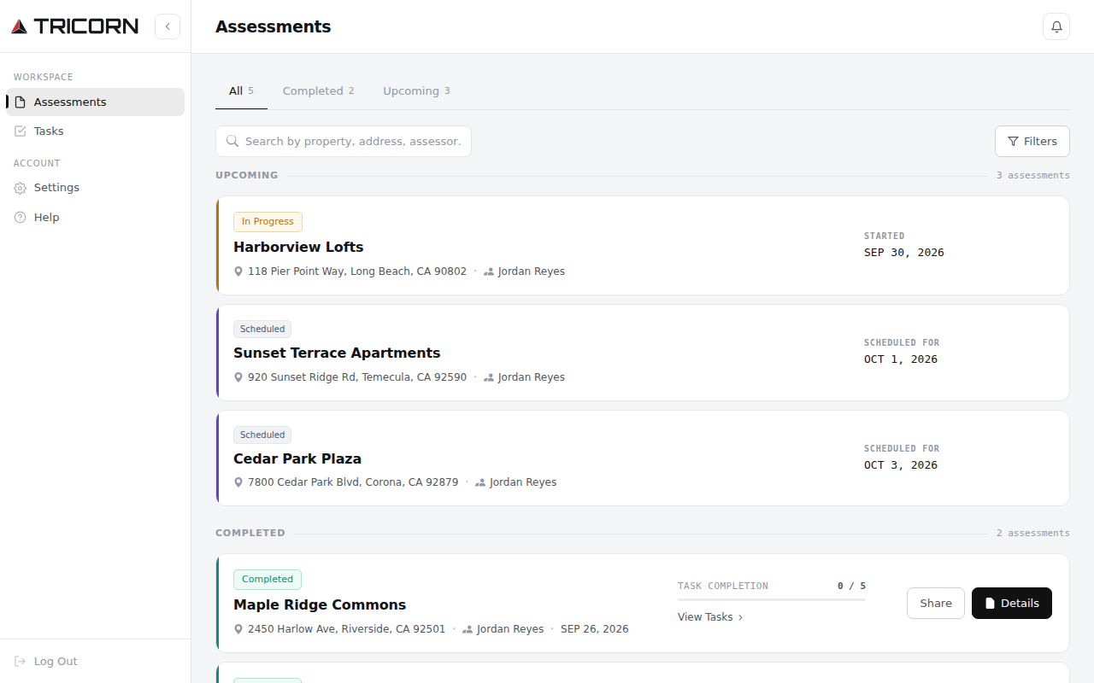Click the Tasks checkbox icon in sidebar
This screenshot has width=1094, height=683.
click(21, 131)
